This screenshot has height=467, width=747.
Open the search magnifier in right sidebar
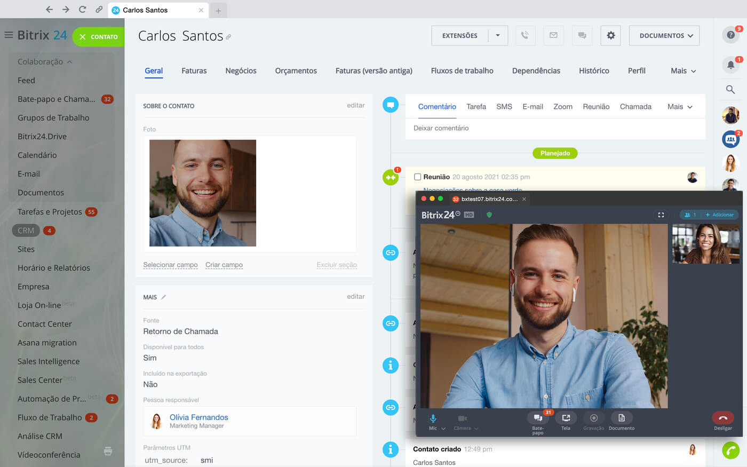(x=730, y=90)
